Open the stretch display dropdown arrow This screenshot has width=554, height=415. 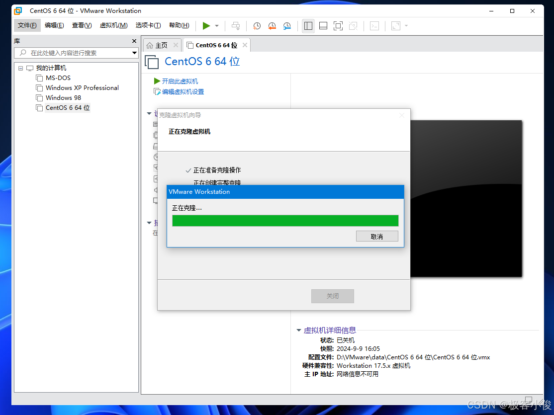point(406,26)
